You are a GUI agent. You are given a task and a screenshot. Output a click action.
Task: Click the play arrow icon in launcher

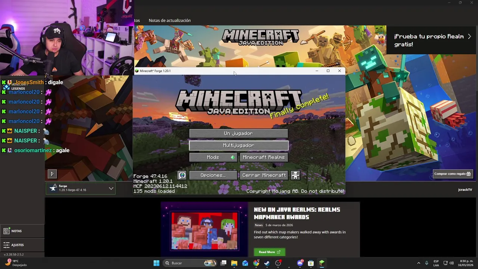point(52,174)
